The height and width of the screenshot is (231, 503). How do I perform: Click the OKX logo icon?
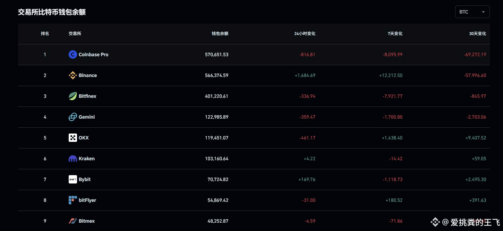click(73, 138)
